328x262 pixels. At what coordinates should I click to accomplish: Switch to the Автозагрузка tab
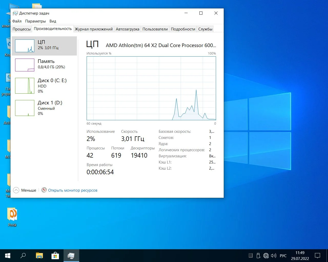pos(127,29)
